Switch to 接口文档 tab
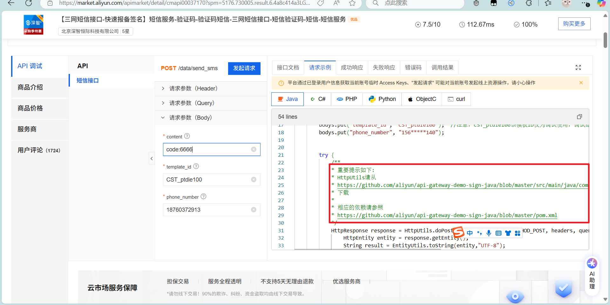Viewport: 610px width, 305px height. pyautogui.click(x=288, y=67)
